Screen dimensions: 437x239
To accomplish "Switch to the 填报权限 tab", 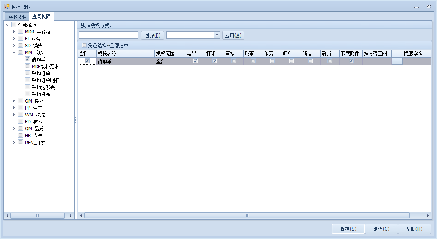I will [17, 17].
